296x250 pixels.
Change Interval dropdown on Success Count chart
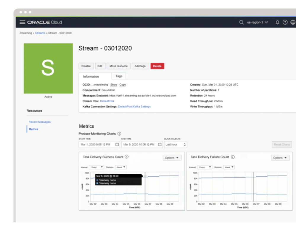(96, 167)
